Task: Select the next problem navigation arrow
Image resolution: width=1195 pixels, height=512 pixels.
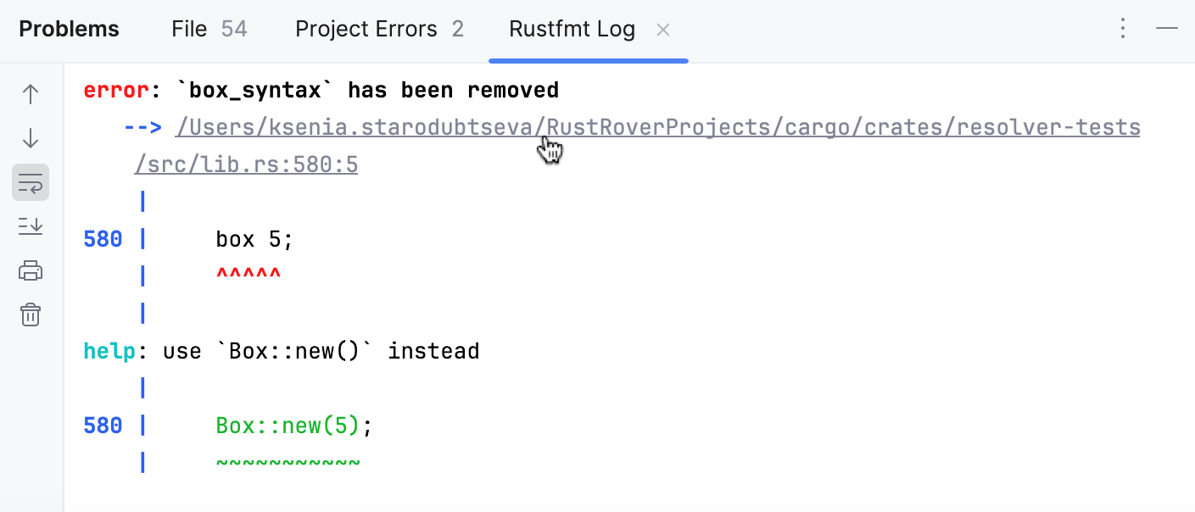Action: pyautogui.click(x=31, y=137)
